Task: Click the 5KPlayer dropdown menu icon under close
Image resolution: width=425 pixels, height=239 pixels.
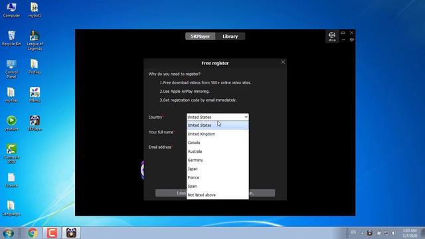Action: [x=351, y=40]
